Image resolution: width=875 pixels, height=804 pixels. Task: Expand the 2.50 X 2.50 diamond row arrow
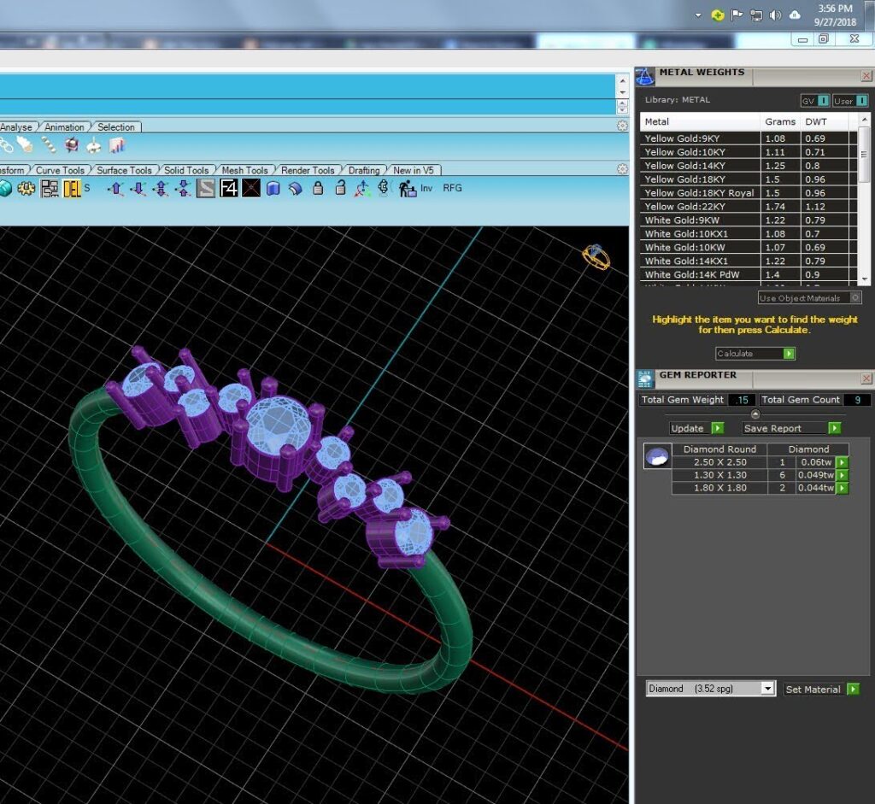(x=842, y=462)
